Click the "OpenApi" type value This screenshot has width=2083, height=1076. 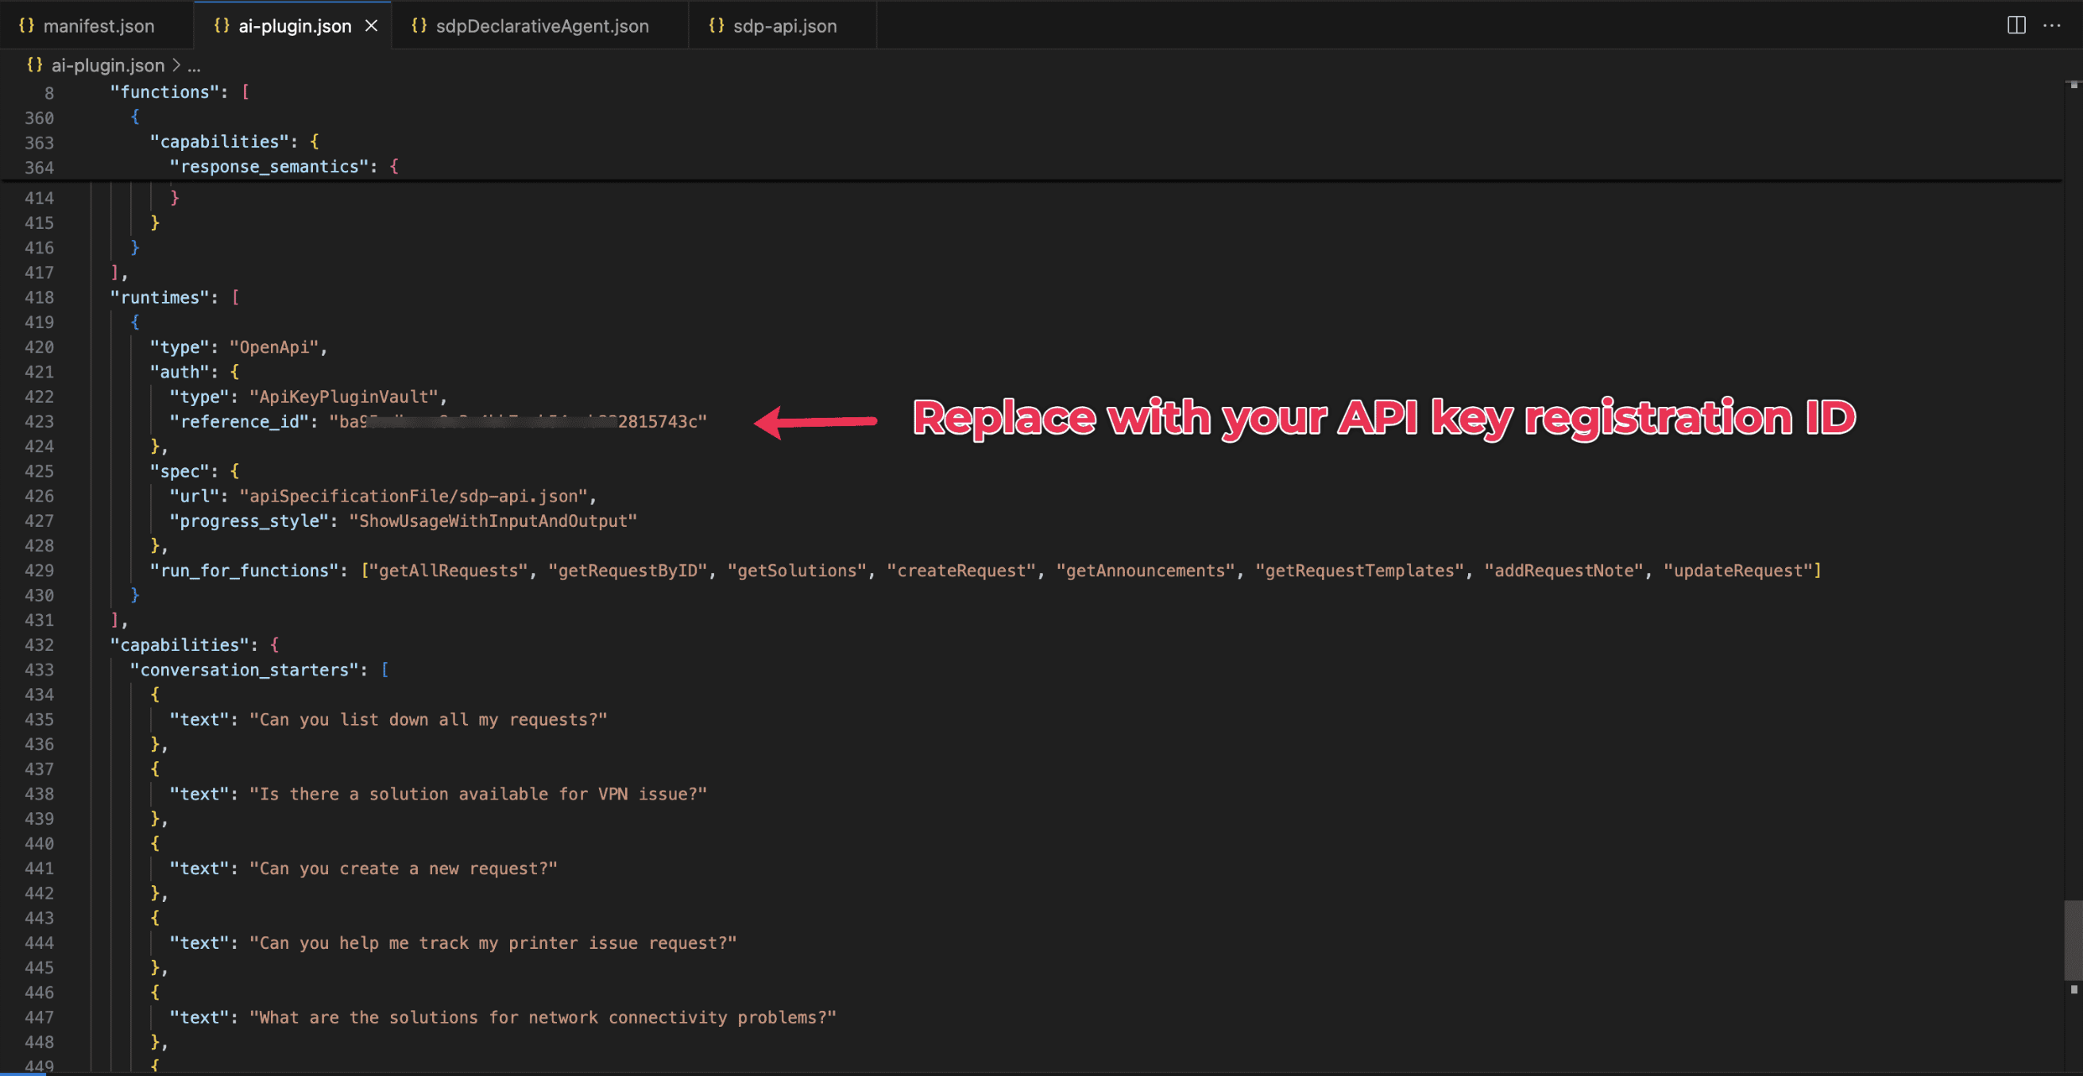274,347
